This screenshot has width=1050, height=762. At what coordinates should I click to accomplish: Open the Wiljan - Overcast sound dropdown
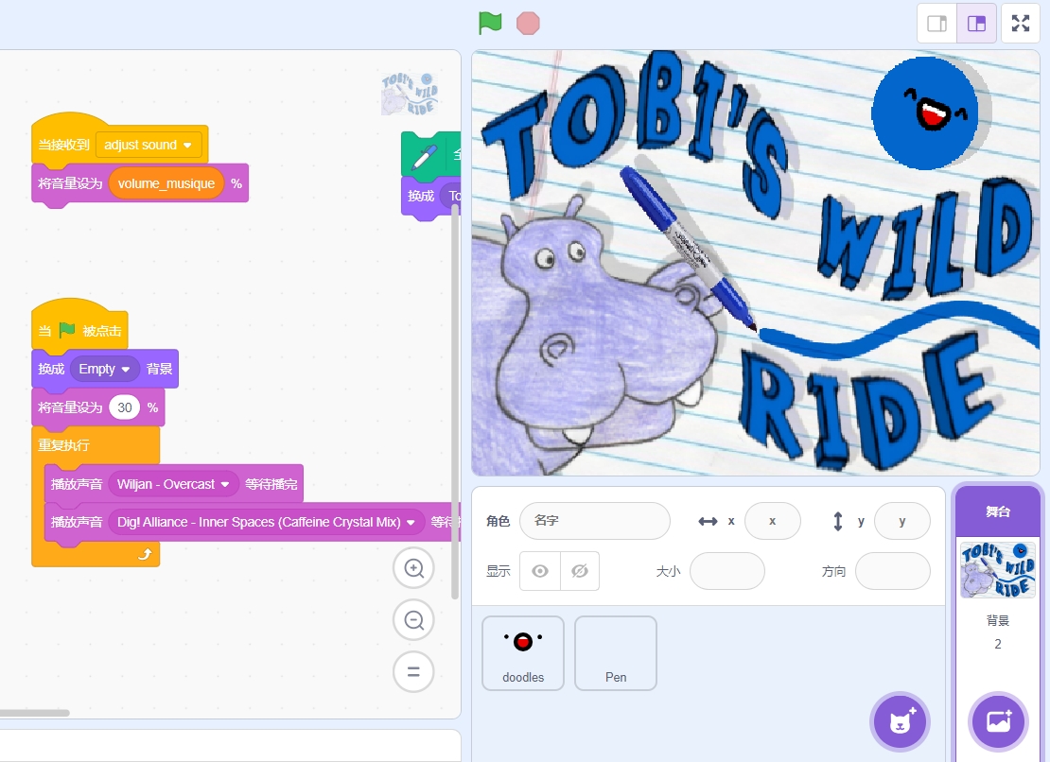225,485
